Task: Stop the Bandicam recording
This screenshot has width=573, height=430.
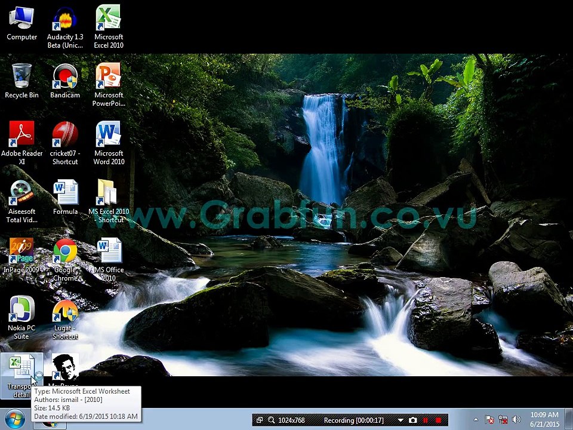Action: coord(439,420)
